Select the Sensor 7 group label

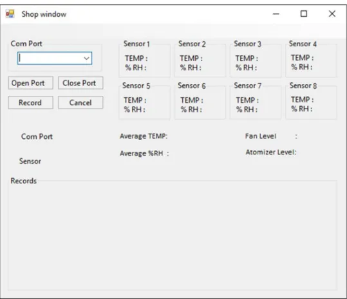coord(248,86)
